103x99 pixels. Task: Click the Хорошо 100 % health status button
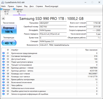(9, 30)
